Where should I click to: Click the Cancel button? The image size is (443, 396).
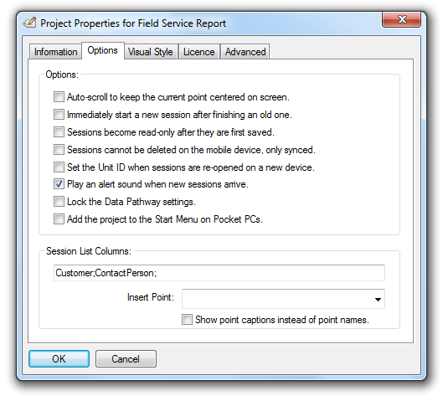(126, 358)
